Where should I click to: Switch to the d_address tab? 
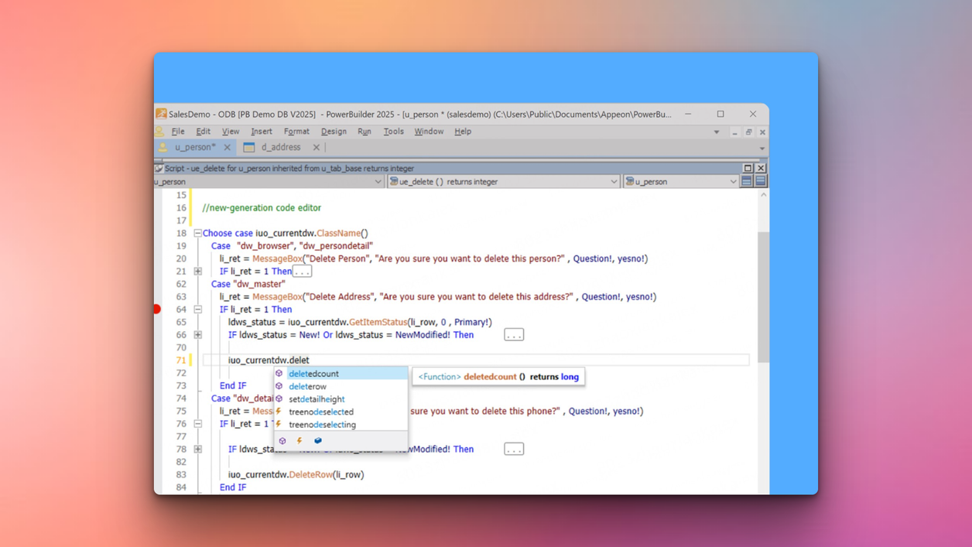280,147
